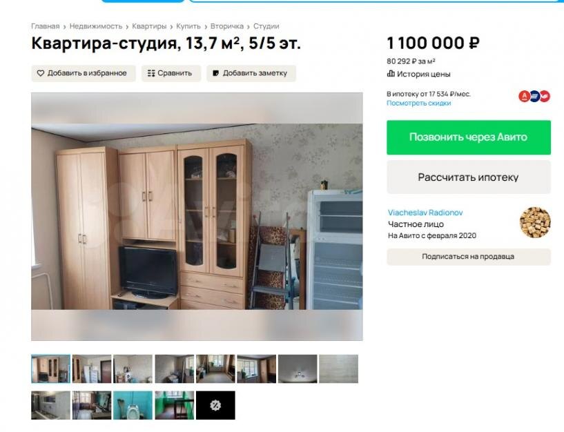Viewport: 564px width, 432px height.
Task: Click the bank logos next to the mortgage offer
Action: [534, 96]
